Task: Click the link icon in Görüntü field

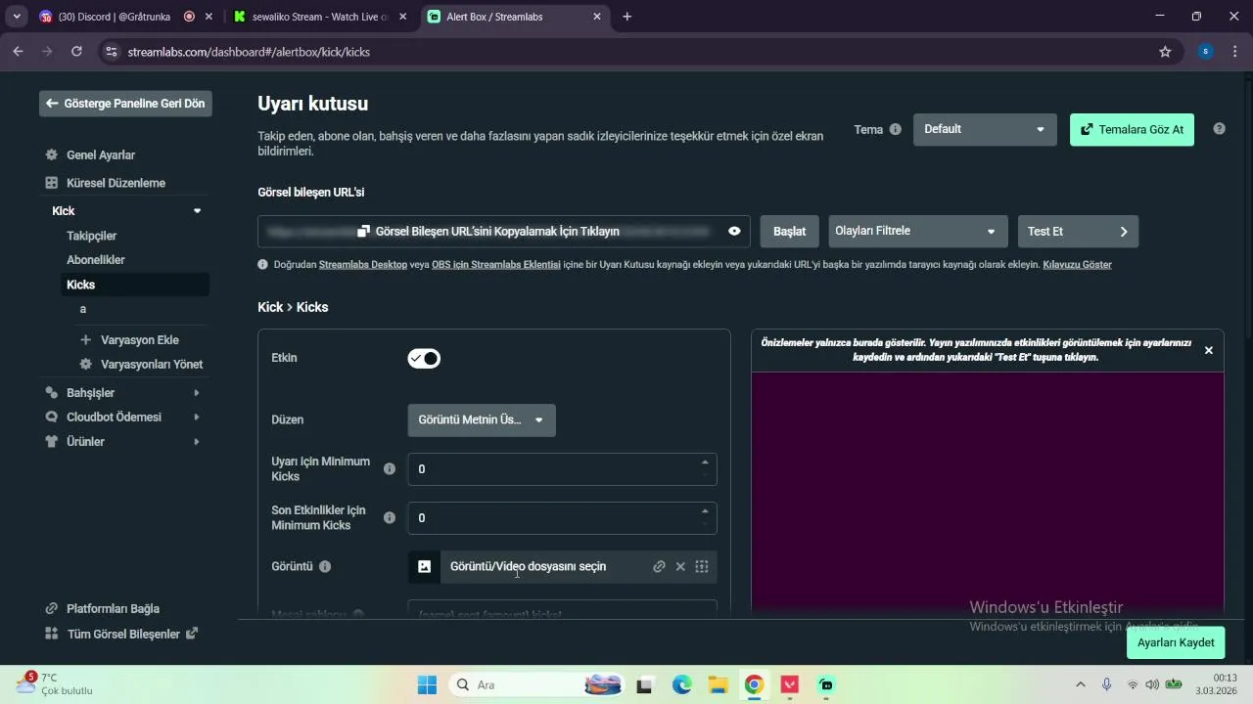Action: coord(659,566)
